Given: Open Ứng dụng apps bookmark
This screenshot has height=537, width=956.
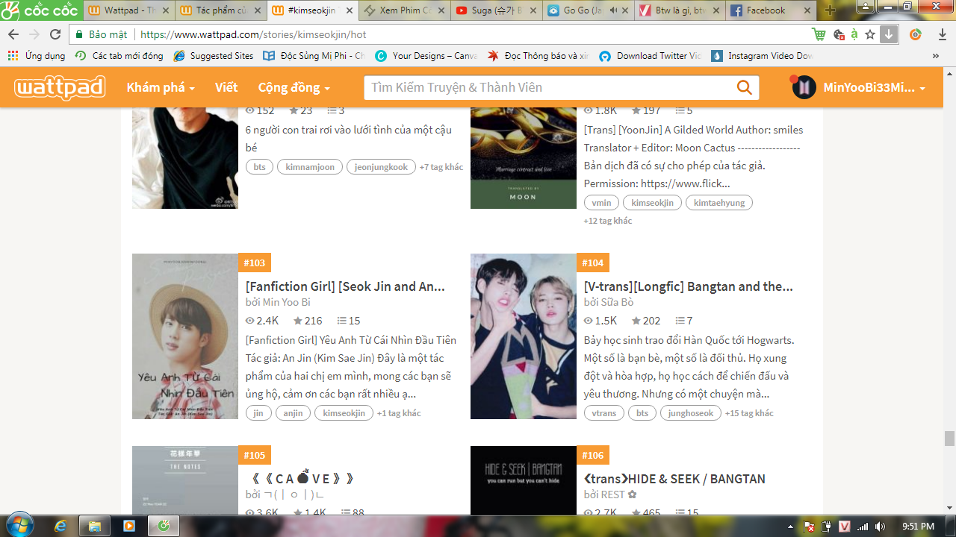Looking at the screenshot, I should click(37, 56).
